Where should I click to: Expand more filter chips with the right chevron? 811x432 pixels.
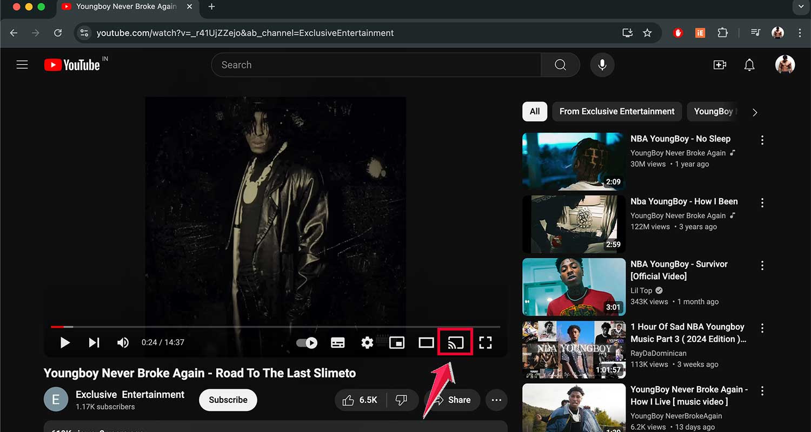pyautogui.click(x=755, y=112)
